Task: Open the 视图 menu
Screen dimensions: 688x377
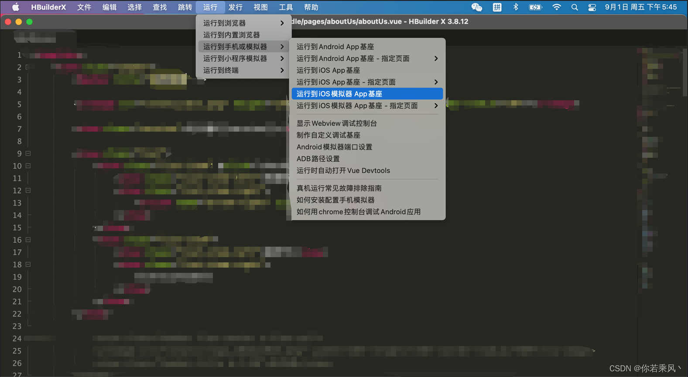Action: pos(261,7)
